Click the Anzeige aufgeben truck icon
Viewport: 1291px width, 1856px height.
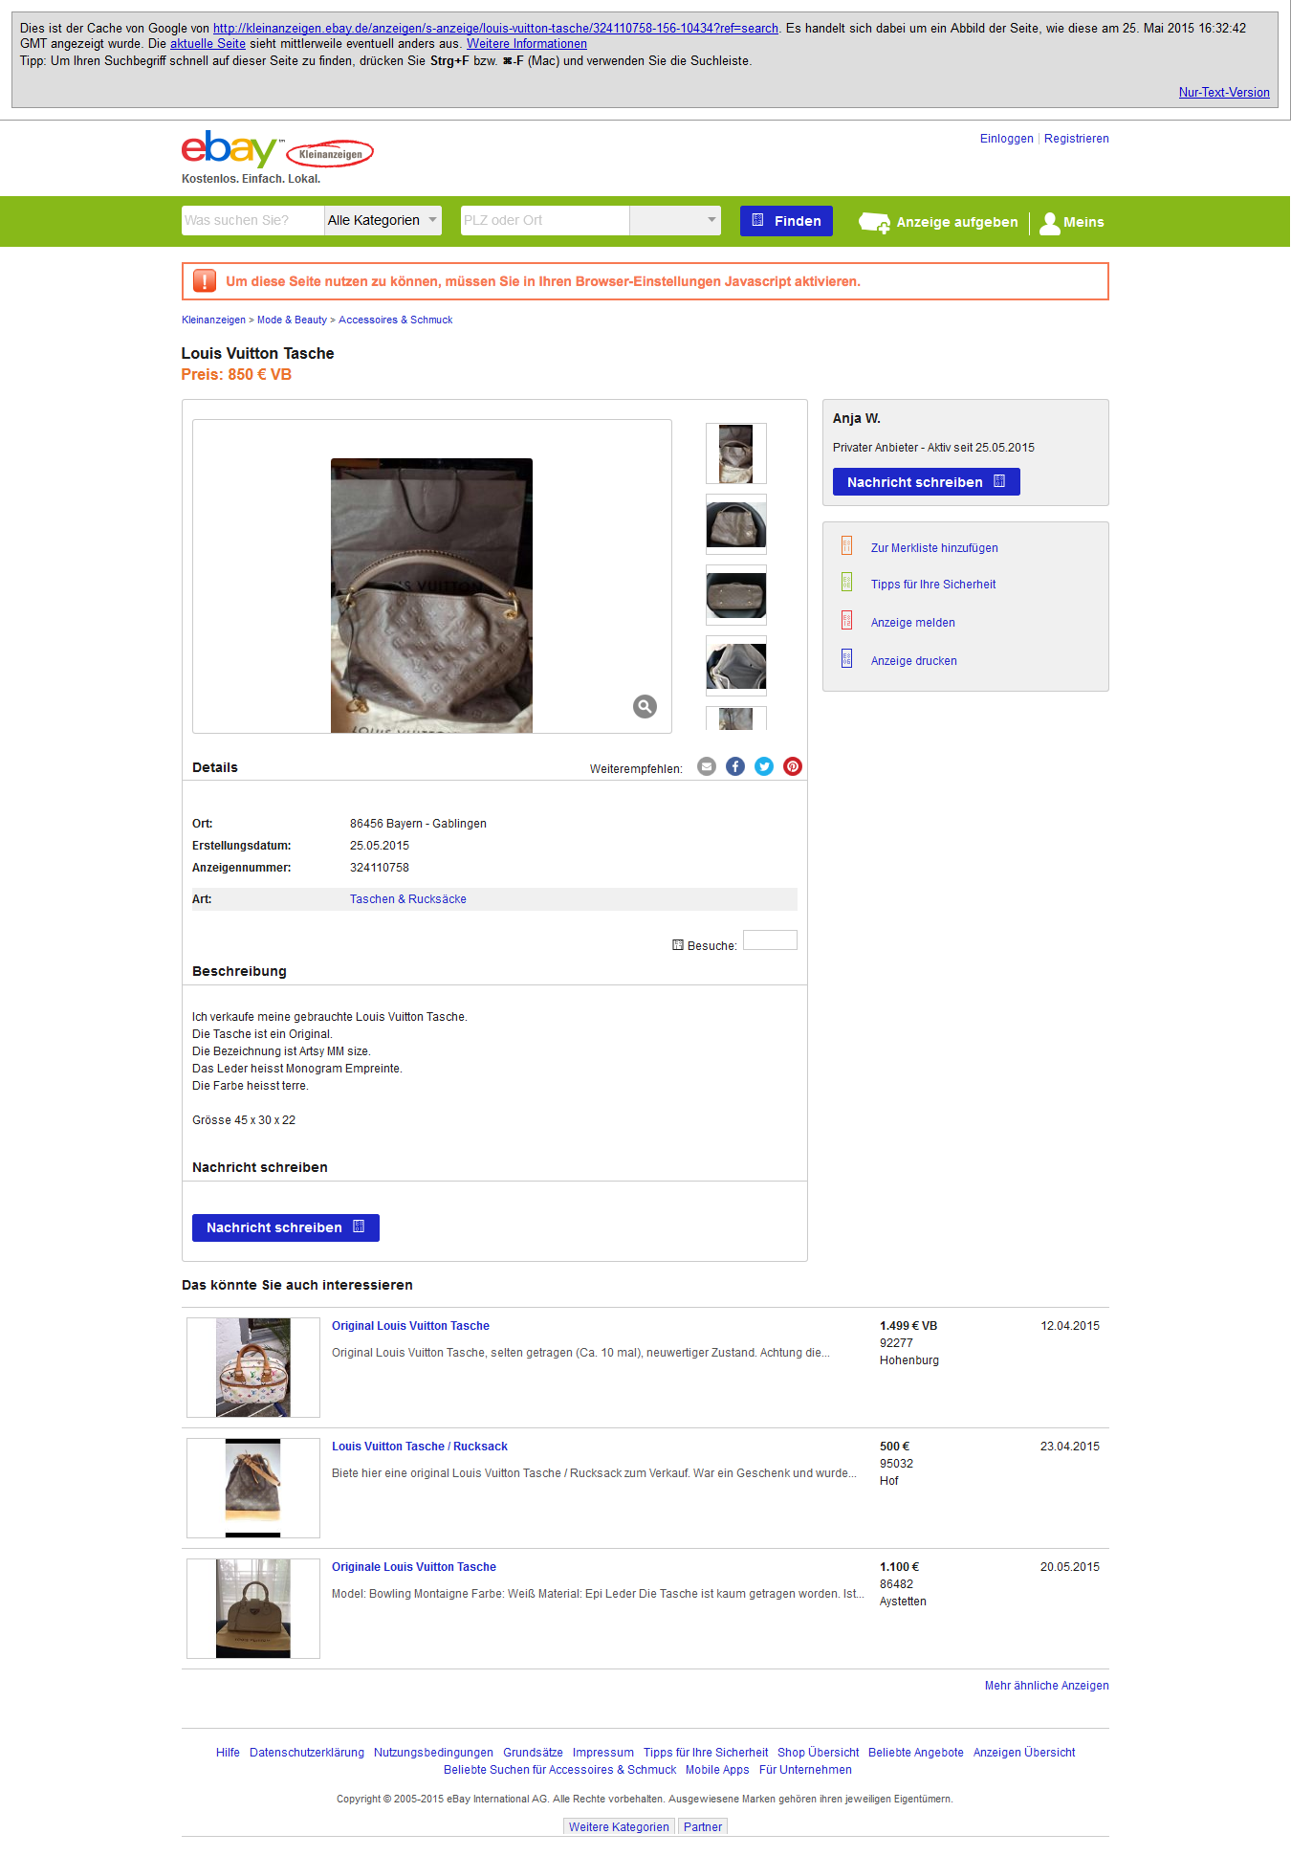coord(874,223)
